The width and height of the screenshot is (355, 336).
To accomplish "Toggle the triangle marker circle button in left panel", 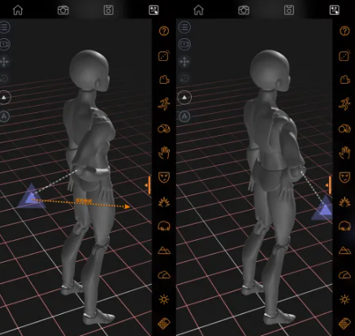I will pyautogui.click(x=5, y=97).
